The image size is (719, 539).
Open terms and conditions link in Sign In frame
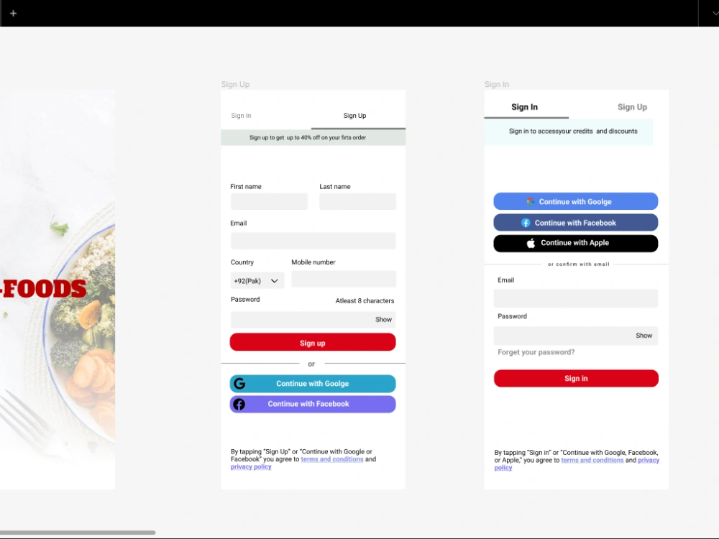[x=592, y=460]
